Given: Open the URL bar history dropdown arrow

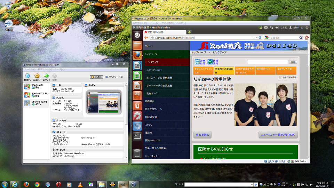Looking at the screenshot, I should click(x=257, y=38).
